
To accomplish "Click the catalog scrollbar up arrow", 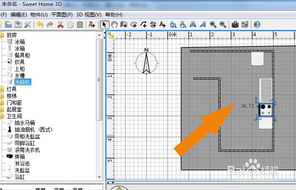I will (x=99, y=35).
